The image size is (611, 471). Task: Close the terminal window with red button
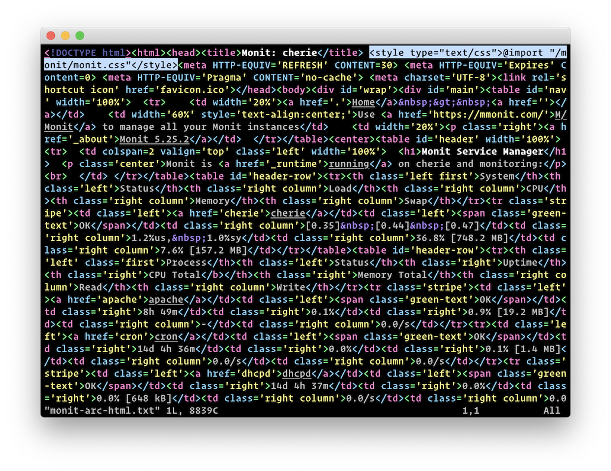click(51, 35)
